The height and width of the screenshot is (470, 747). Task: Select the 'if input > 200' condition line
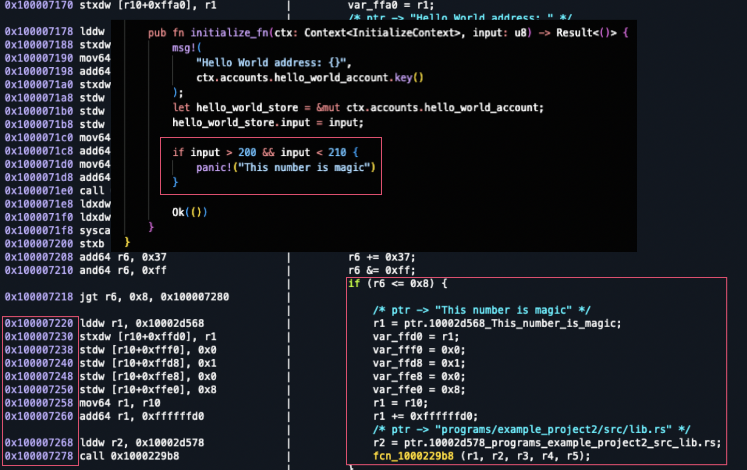coord(265,152)
